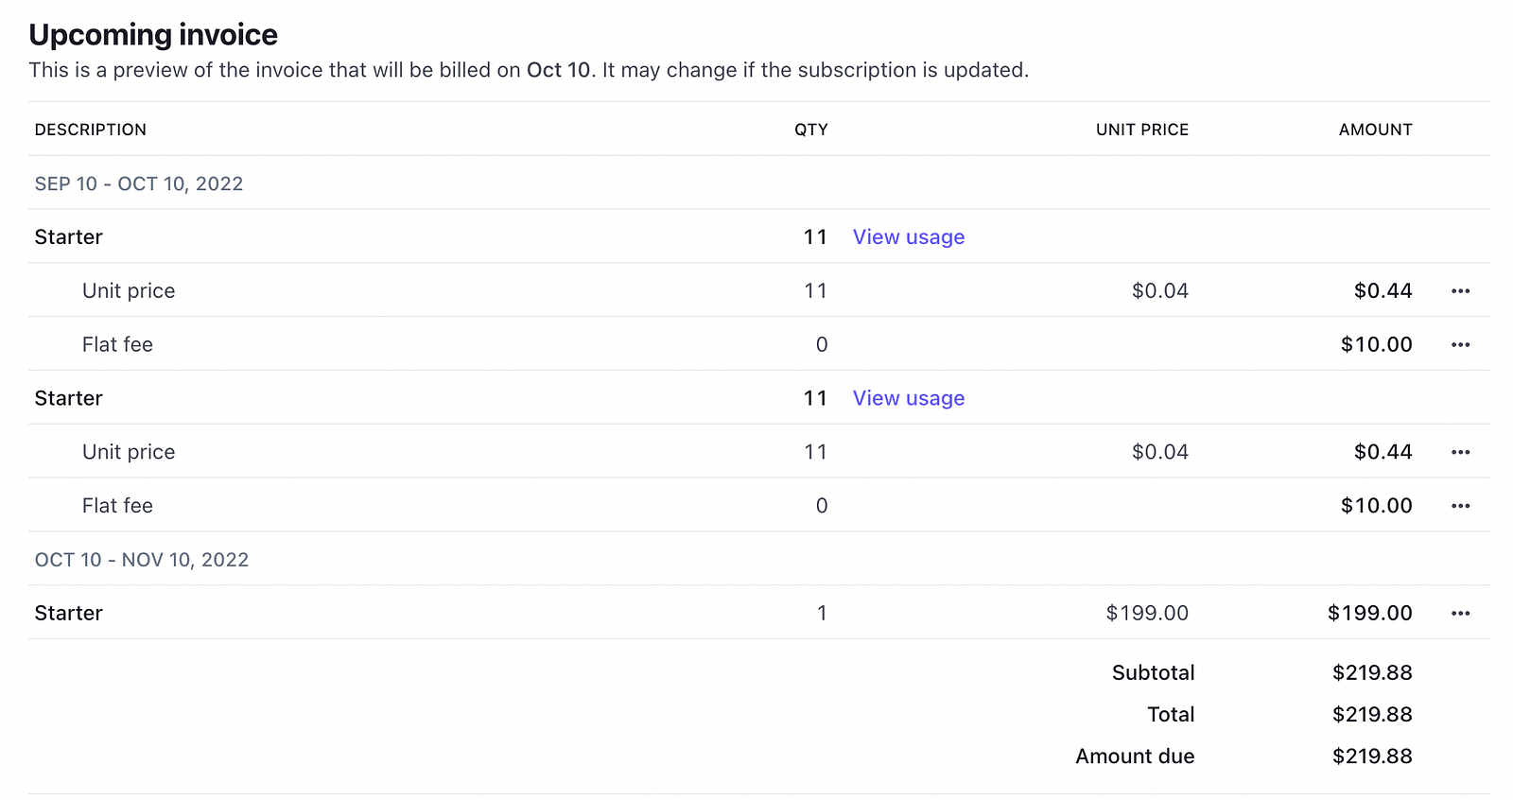
Task: Click the Total label
Action: tap(1170, 715)
